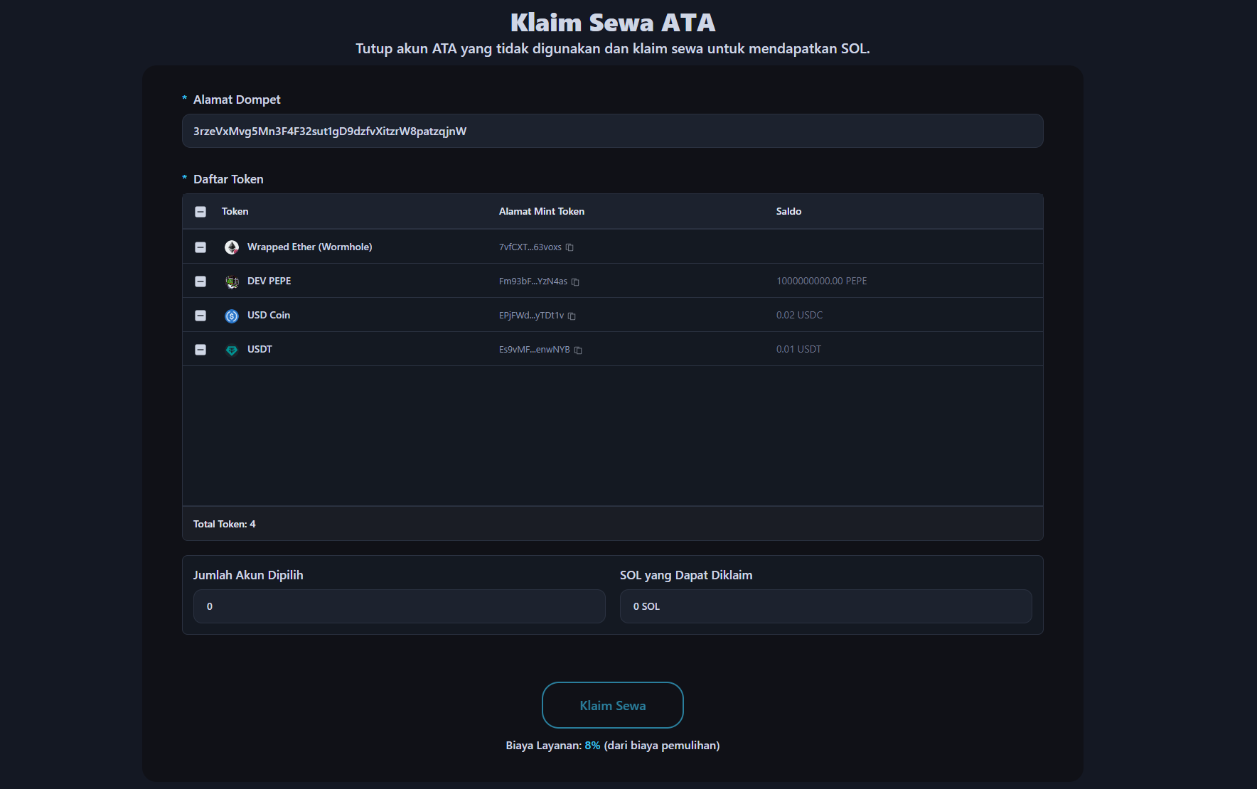
Task: Click the Jumlah Akun Dipilih field
Action: tap(399, 606)
